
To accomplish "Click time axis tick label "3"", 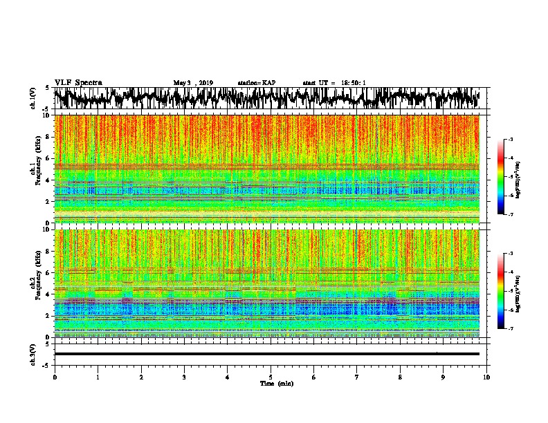I will [184, 377].
